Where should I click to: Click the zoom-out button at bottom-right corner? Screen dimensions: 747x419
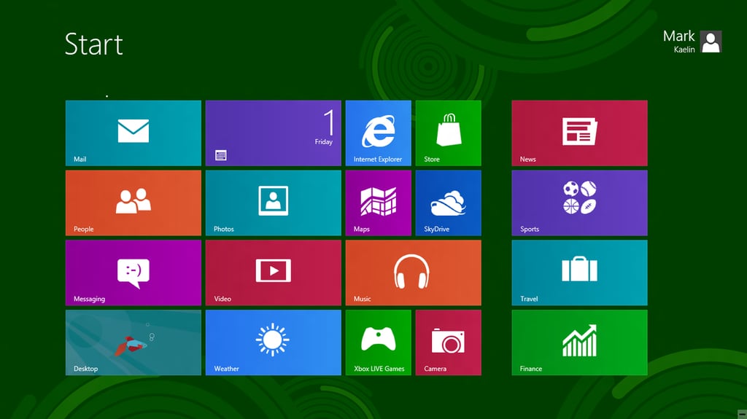742,414
